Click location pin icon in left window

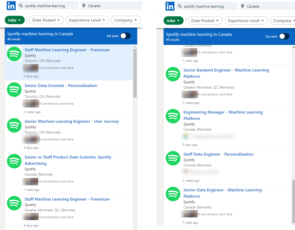[x=84, y=6]
